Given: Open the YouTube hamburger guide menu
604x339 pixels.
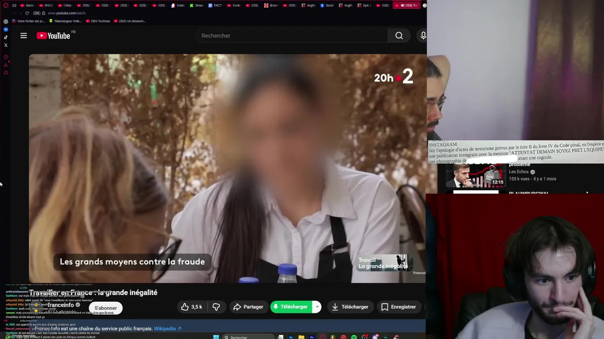Looking at the screenshot, I should point(24,36).
